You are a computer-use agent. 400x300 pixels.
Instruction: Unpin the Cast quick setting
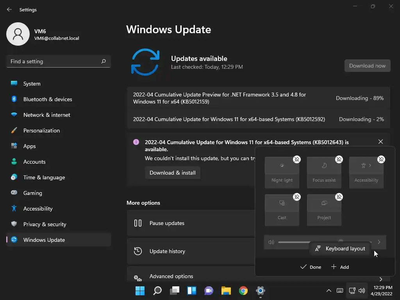click(297, 197)
